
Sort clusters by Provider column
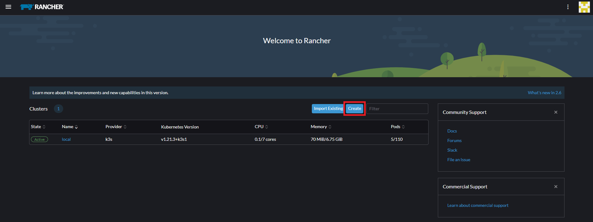coord(116,127)
